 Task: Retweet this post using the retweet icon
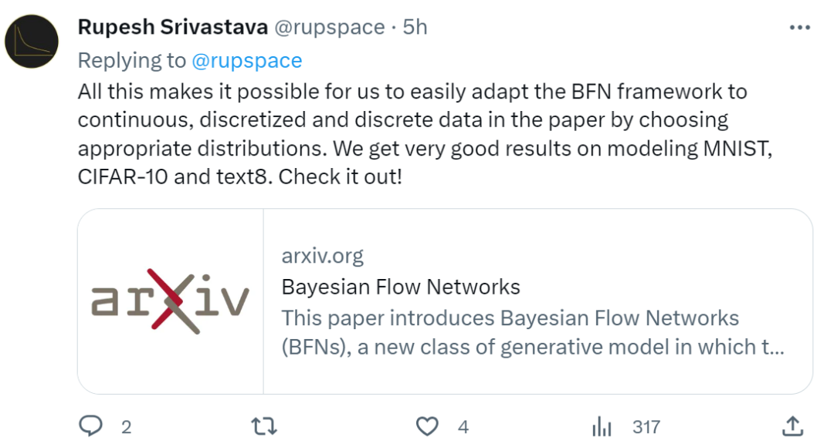[264, 426]
